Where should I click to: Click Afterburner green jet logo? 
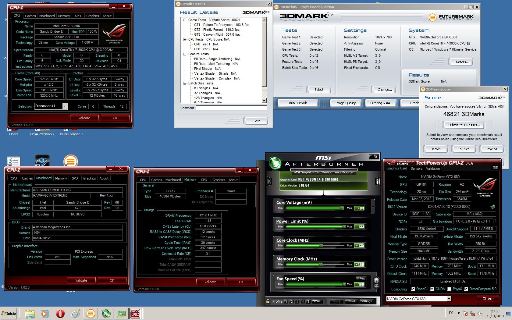click(x=275, y=163)
